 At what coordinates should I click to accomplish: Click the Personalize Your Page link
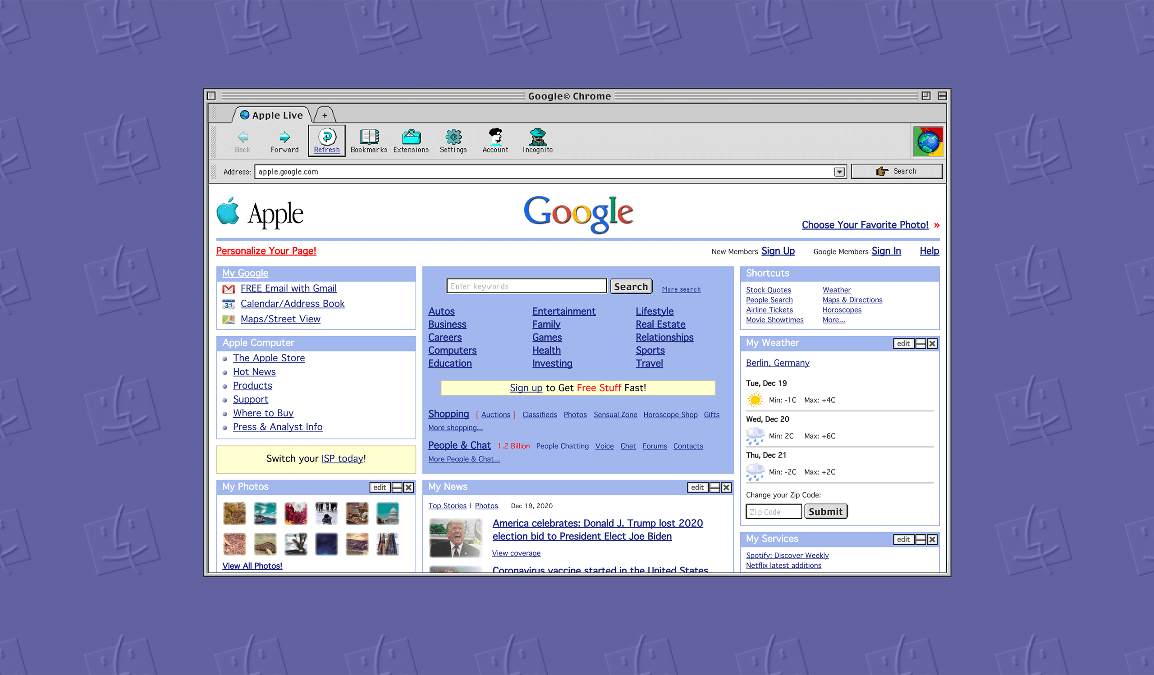(266, 251)
